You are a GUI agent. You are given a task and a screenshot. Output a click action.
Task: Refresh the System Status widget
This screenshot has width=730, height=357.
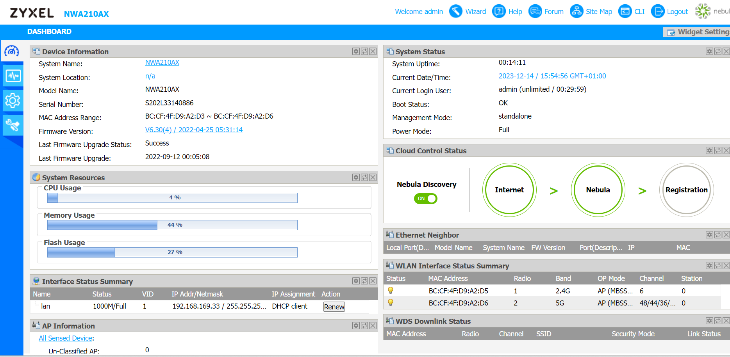tap(718, 51)
